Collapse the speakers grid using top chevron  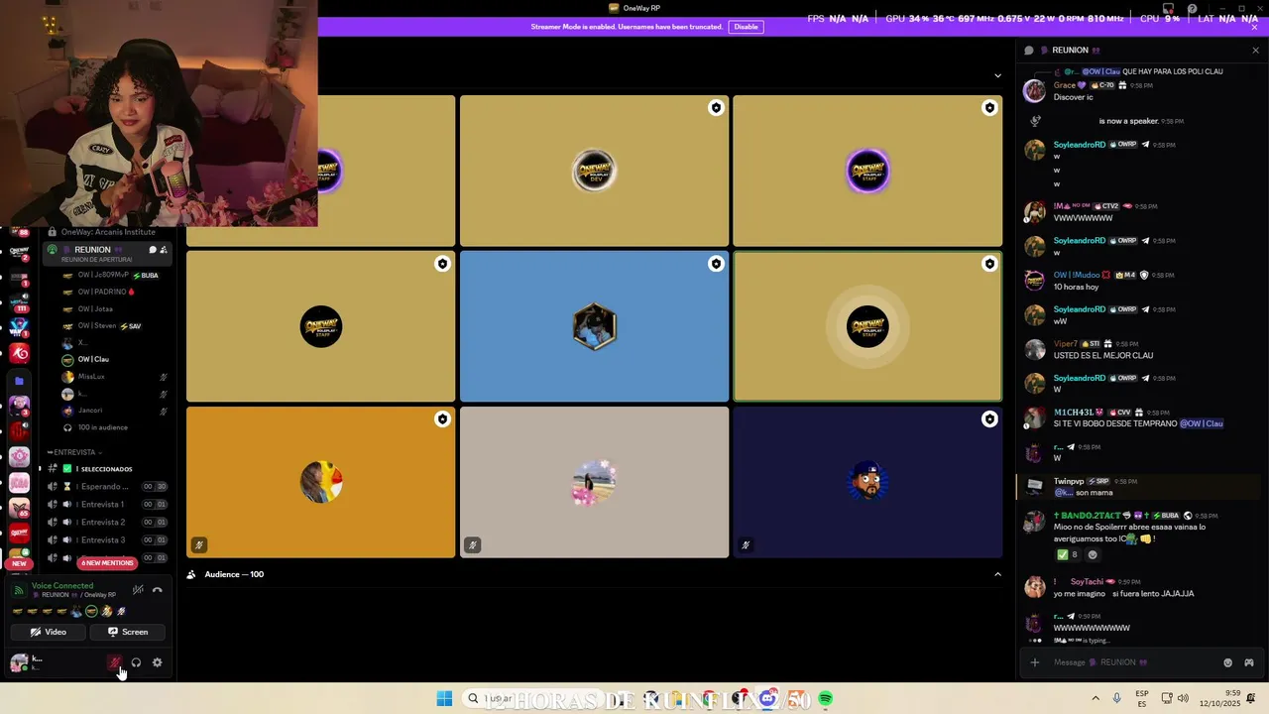point(997,75)
